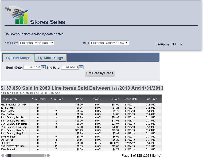Viewport: 203px width, 161px height.
Task: Click the Stores Sales barcode logo
Action: point(16,15)
